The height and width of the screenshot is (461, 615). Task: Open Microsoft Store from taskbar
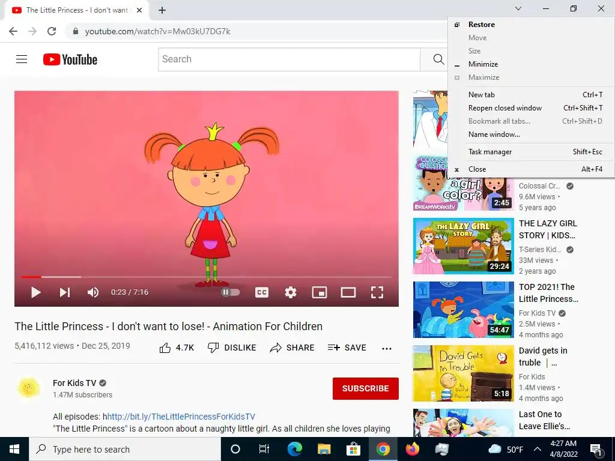click(x=353, y=449)
